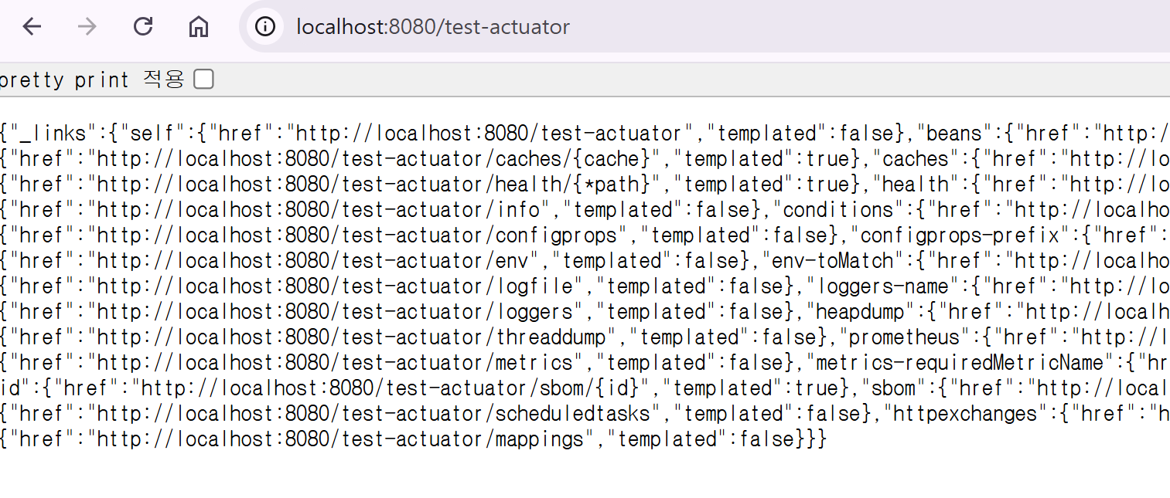Viewport: 1170px width, 498px height.
Task: Enable the pretty print checkbox
Action: pos(203,79)
